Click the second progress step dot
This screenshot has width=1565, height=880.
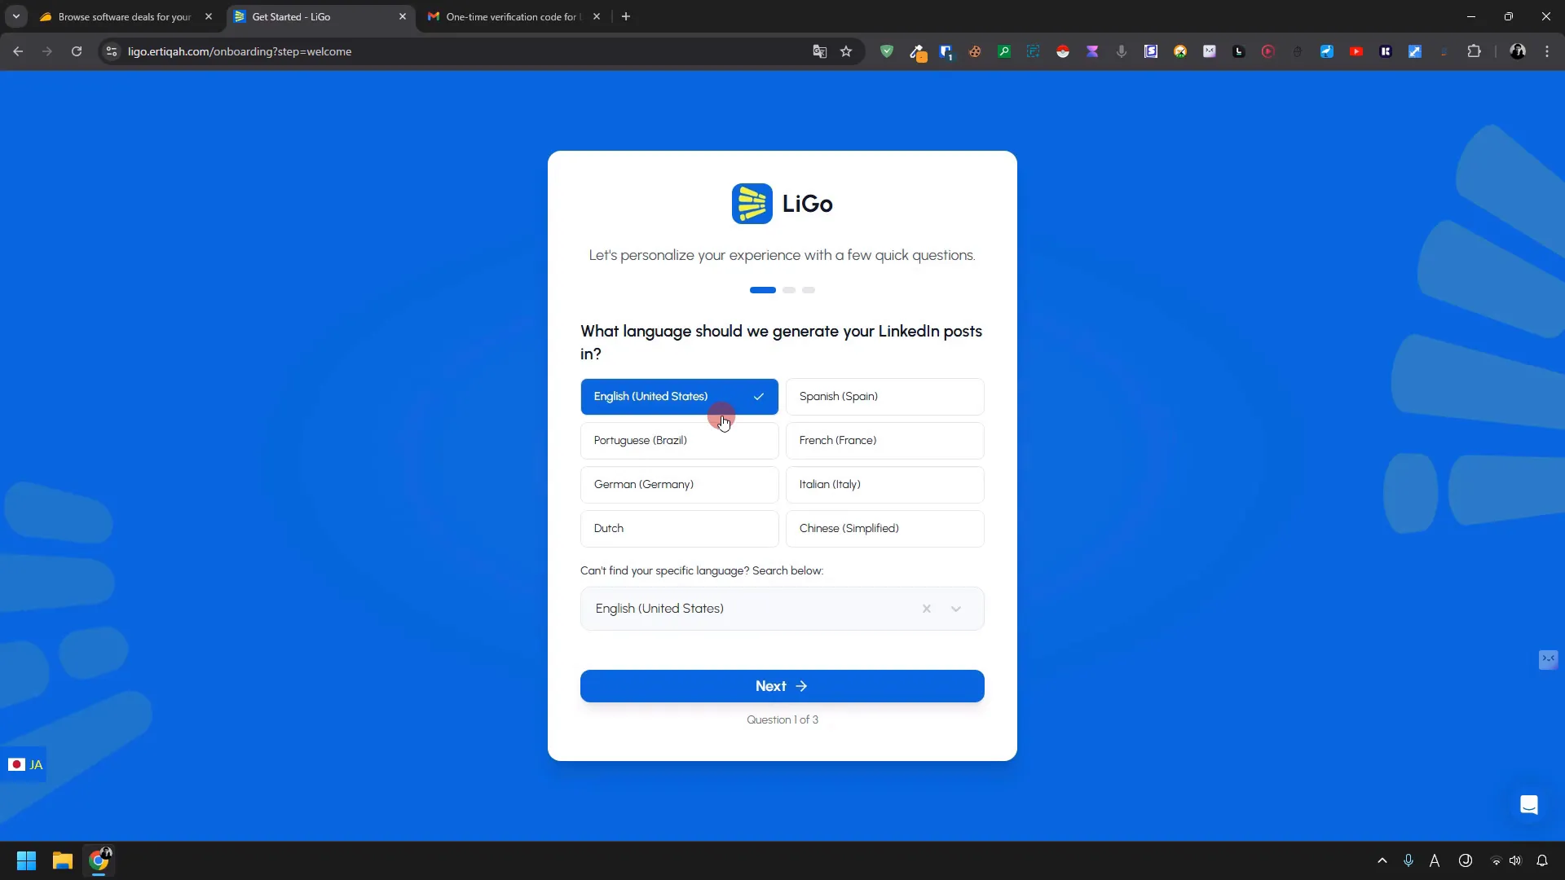click(x=789, y=290)
